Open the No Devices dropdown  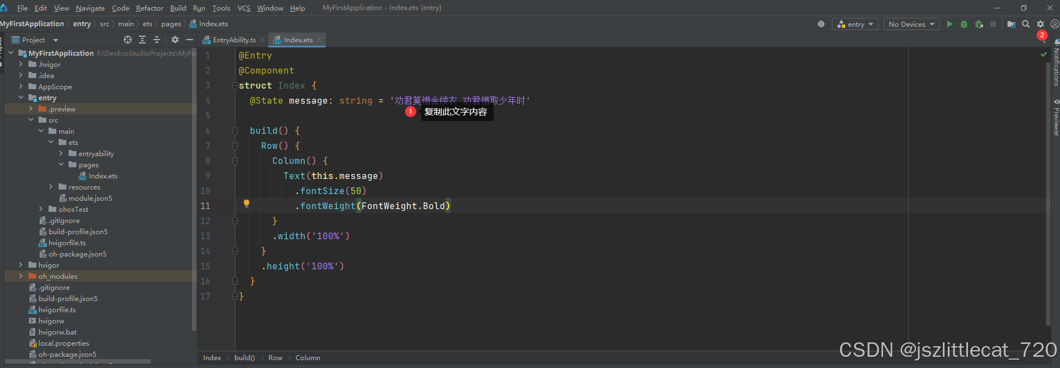click(x=912, y=24)
